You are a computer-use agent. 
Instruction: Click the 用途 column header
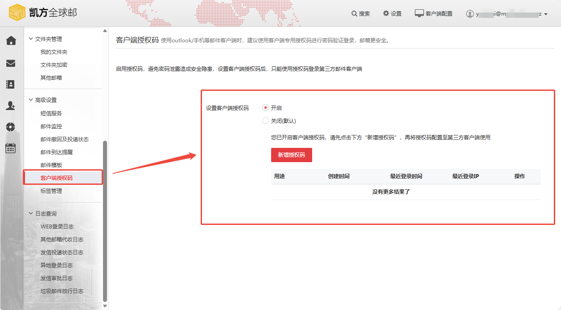[x=280, y=176]
